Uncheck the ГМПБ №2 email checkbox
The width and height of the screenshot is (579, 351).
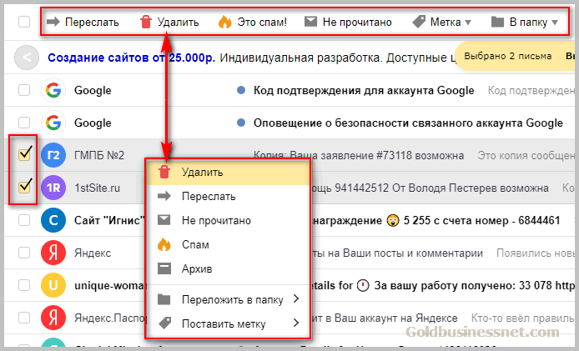(24, 154)
